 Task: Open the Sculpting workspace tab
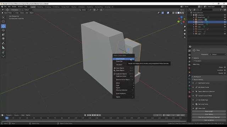coord(48,7)
